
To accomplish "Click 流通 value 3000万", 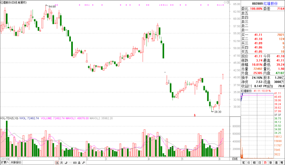I will pyautogui.click(x=279, y=82).
